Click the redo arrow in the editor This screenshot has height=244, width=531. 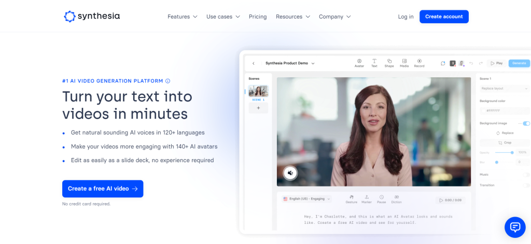point(481,63)
